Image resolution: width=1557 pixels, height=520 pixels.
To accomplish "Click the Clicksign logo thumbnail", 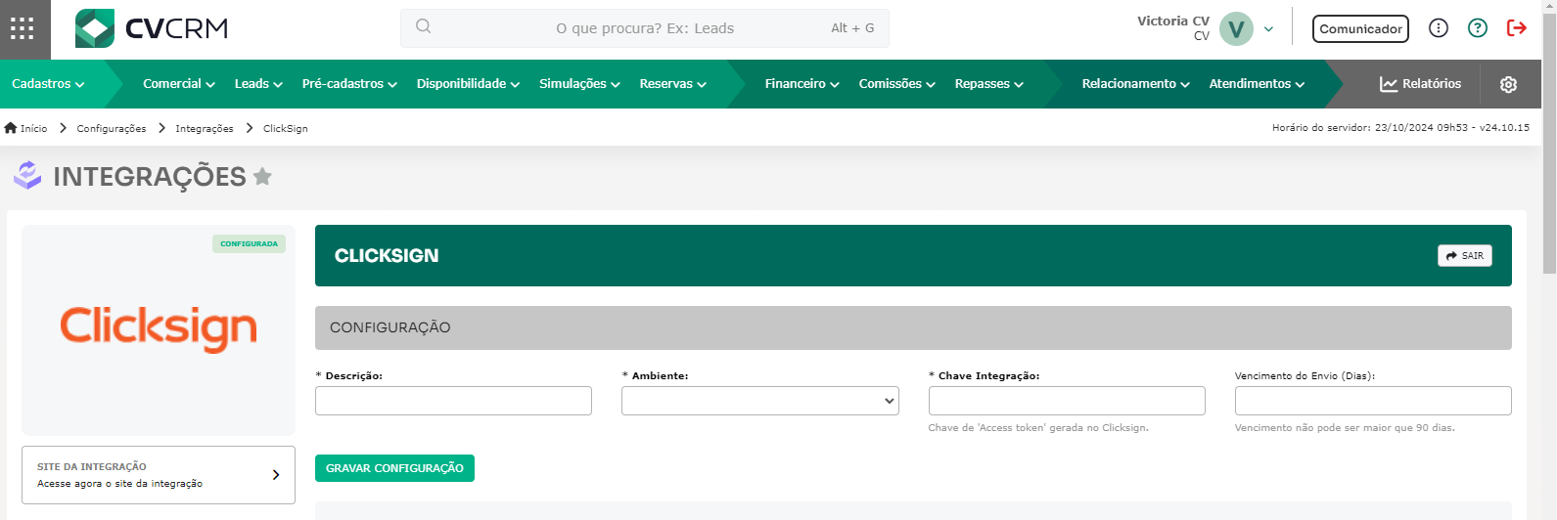I will pyautogui.click(x=159, y=329).
